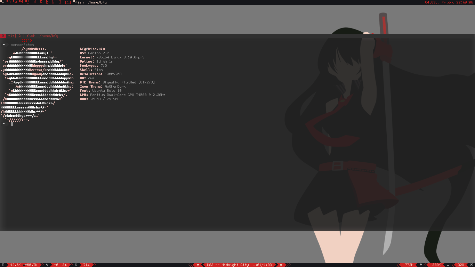Viewport: 475px width, 267px height.
Task: Click the GTK Theme Bfgeshka FlatRed line
Action: pos(117,82)
